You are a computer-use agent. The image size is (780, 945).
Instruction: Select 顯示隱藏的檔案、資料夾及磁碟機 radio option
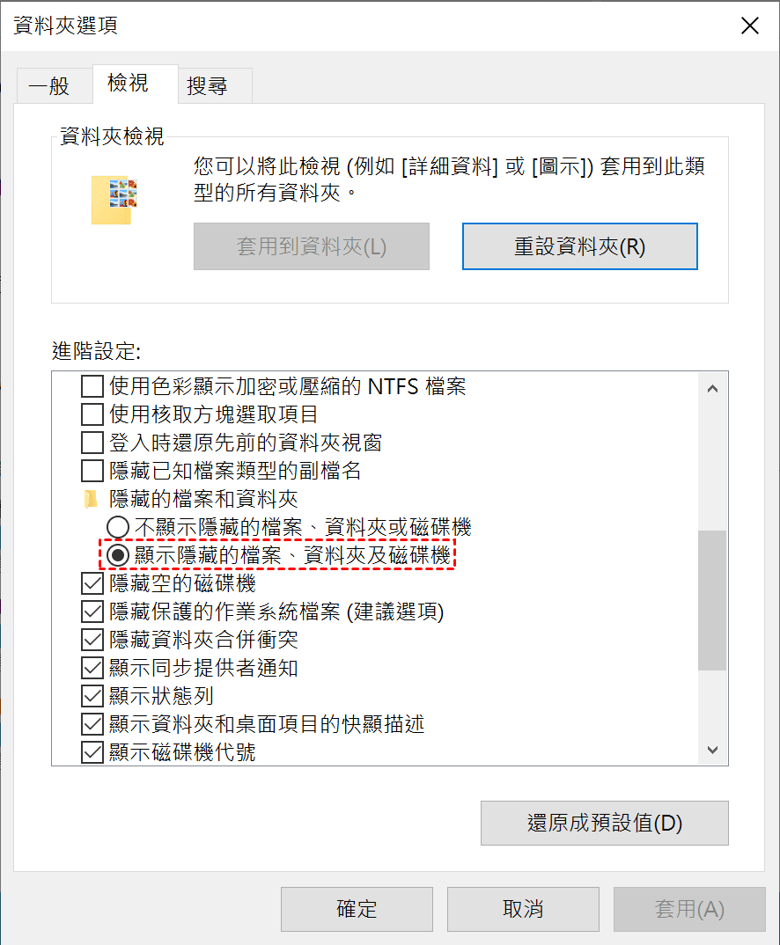pyautogui.click(x=118, y=555)
